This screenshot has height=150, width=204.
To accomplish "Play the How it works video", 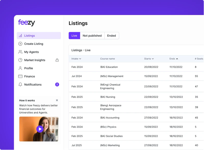I will [x=40, y=129].
